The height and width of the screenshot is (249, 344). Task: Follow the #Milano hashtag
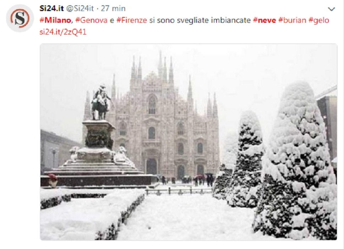pos(55,20)
